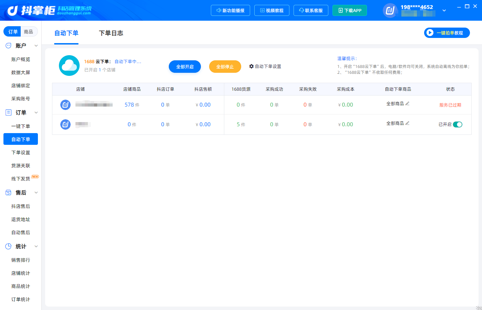
Task: Click account number 198****4652
Action: point(417,7)
